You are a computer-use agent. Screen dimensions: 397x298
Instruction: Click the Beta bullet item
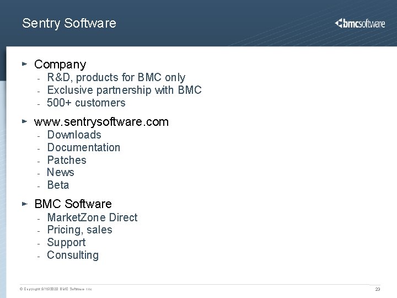(x=58, y=185)
